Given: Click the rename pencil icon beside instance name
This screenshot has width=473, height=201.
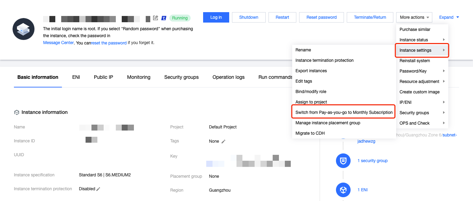Looking at the screenshot, I should click(x=155, y=18).
